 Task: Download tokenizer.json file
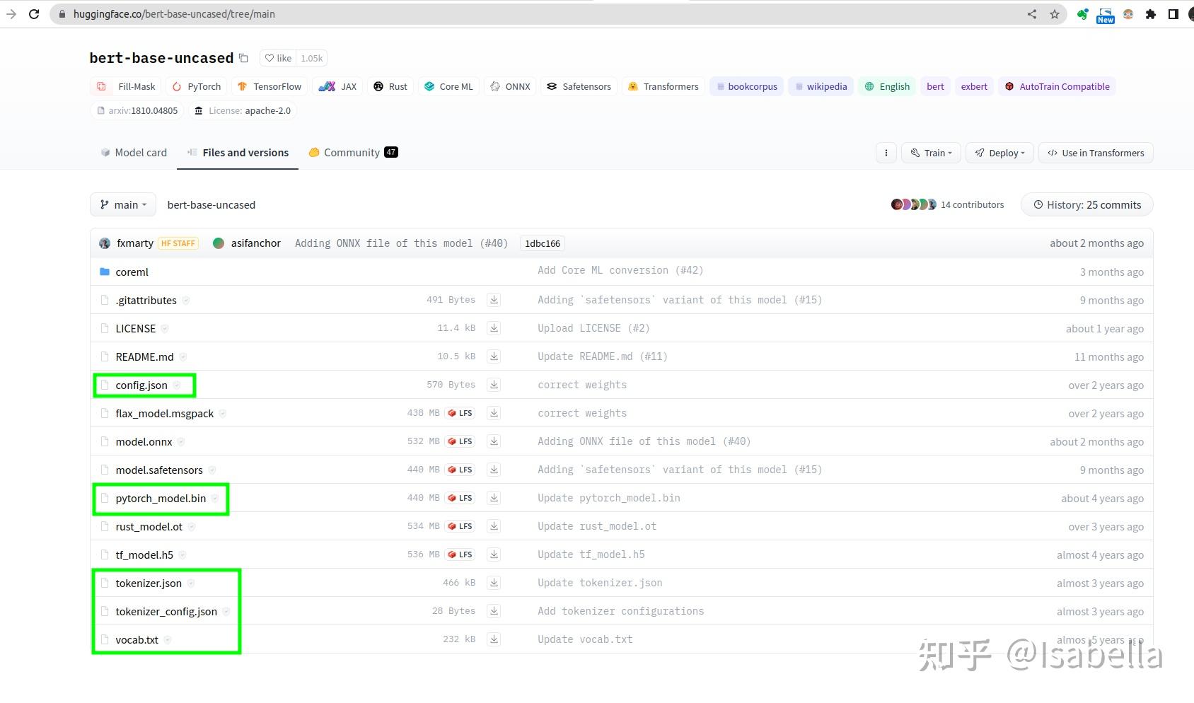(494, 583)
